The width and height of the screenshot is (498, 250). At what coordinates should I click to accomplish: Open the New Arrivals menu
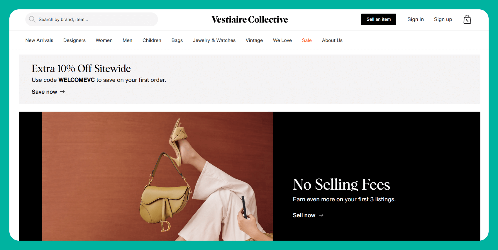39,40
